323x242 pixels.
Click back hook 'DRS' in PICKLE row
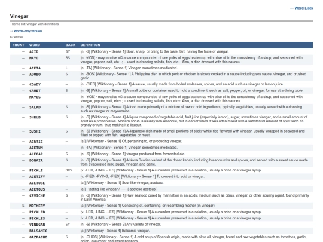click(x=69, y=170)
